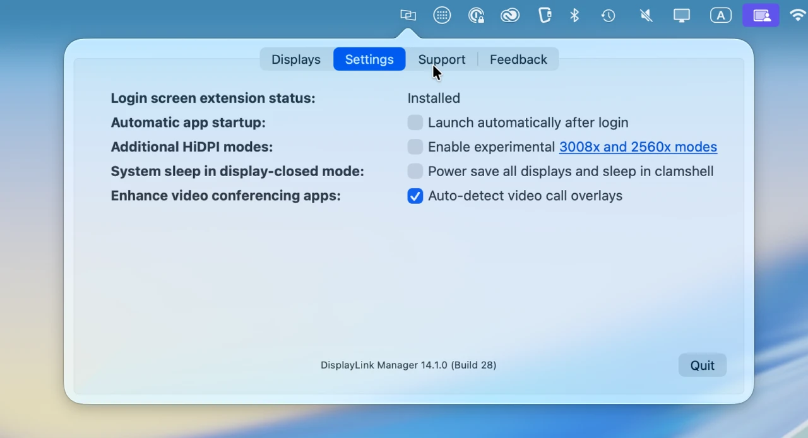Open the DisplayLink Manager menu bar icon
Image resolution: width=808 pixels, height=438 pixels.
click(407, 15)
